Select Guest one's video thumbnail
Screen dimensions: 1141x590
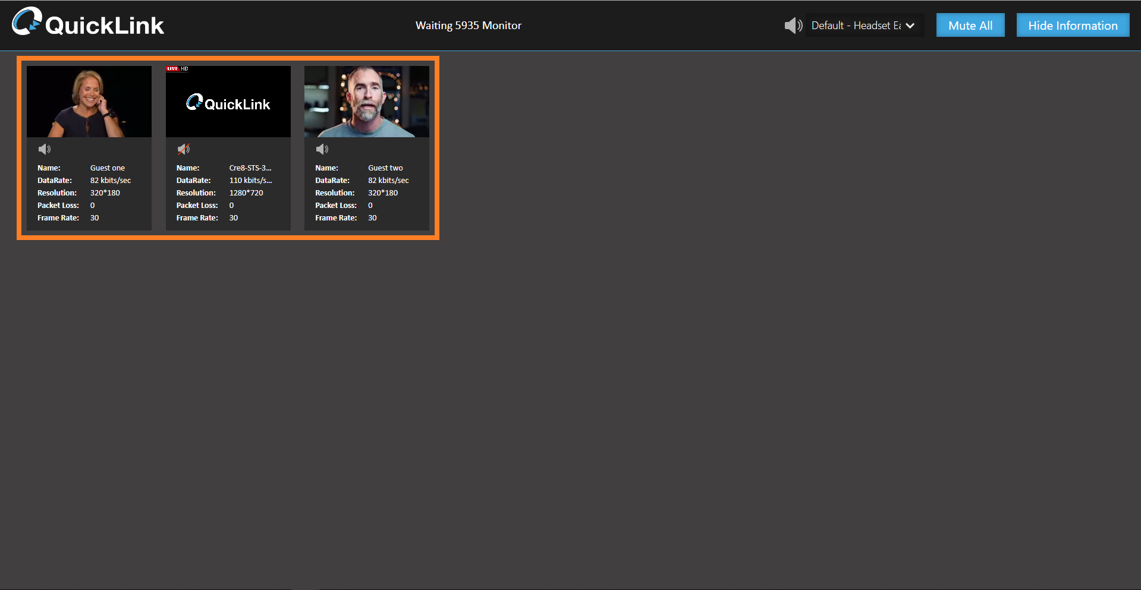[x=89, y=102]
